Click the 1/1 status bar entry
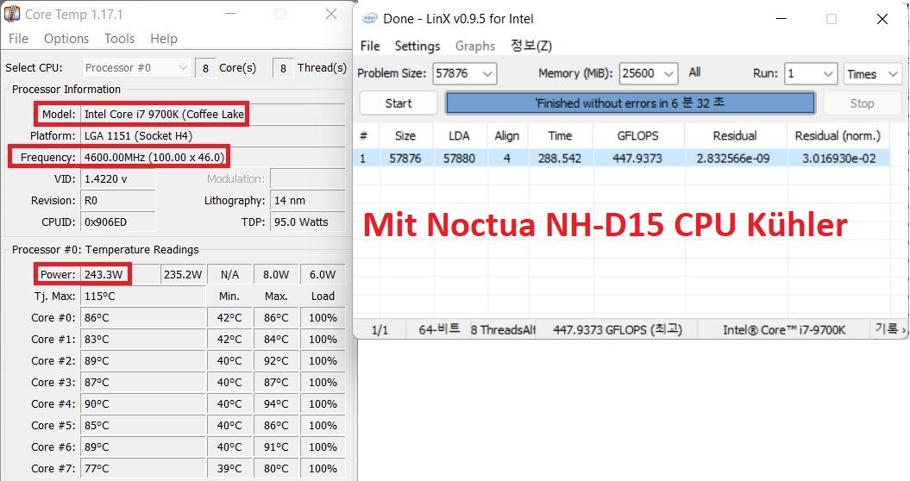The height and width of the screenshot is (481, 910). [x=380, y=330]
